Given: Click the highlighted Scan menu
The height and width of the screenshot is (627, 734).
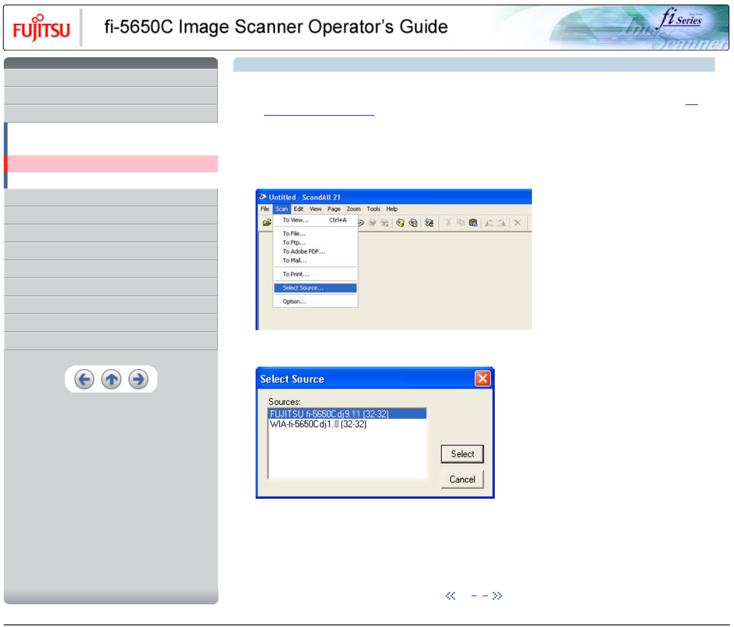Looking at the screenshot, I should [x=281, y=209].
